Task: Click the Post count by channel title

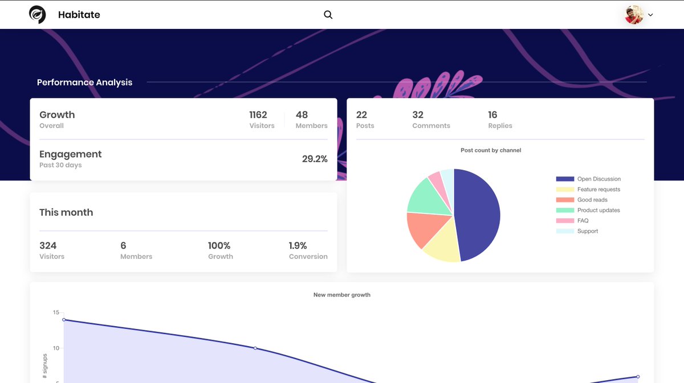Action: pyautogui.click(x=491, y=150)
